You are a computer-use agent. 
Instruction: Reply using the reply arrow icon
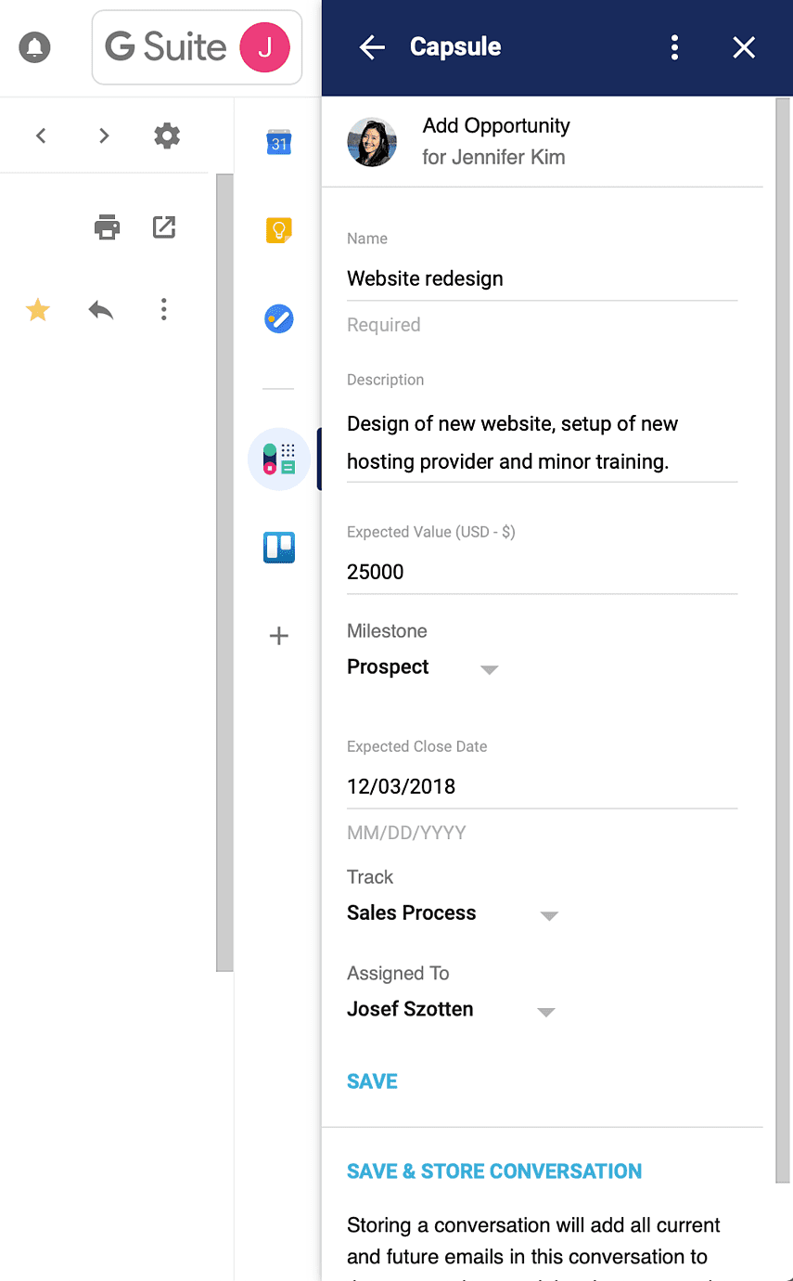click(x=101, y=310)
